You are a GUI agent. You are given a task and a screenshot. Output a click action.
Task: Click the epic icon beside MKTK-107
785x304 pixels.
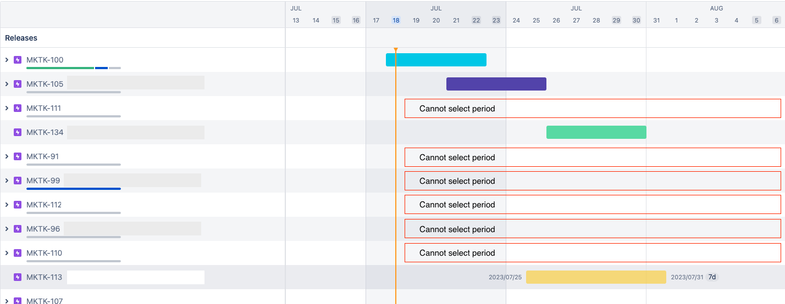point(18,301)
